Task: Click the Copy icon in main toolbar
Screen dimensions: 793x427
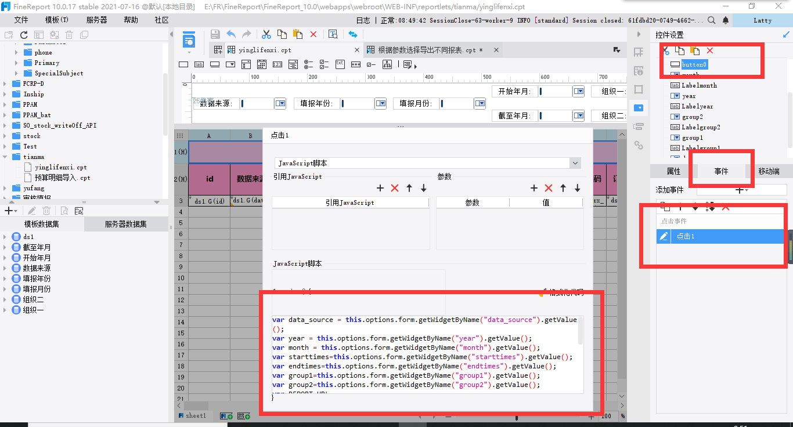Action: point(282,34)
